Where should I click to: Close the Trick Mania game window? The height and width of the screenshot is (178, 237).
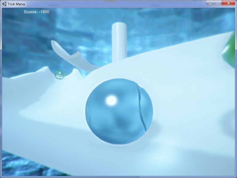pyautogui.click(x=228, y=3)
